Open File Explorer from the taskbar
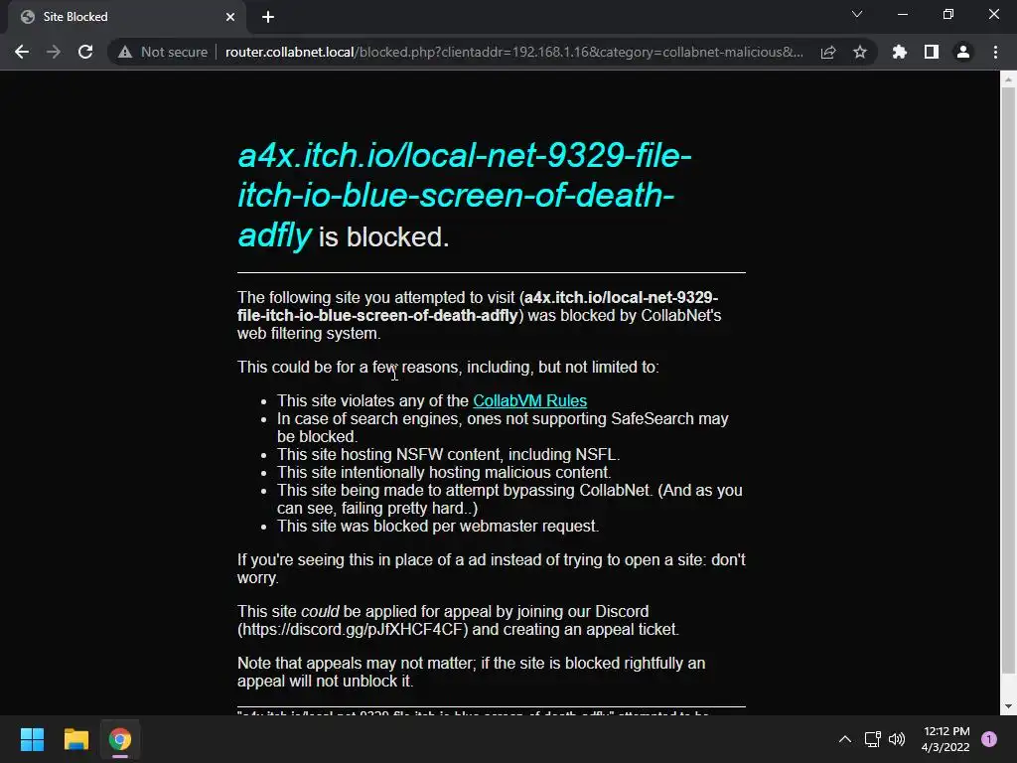1017x763 pixels. point(75,739)
